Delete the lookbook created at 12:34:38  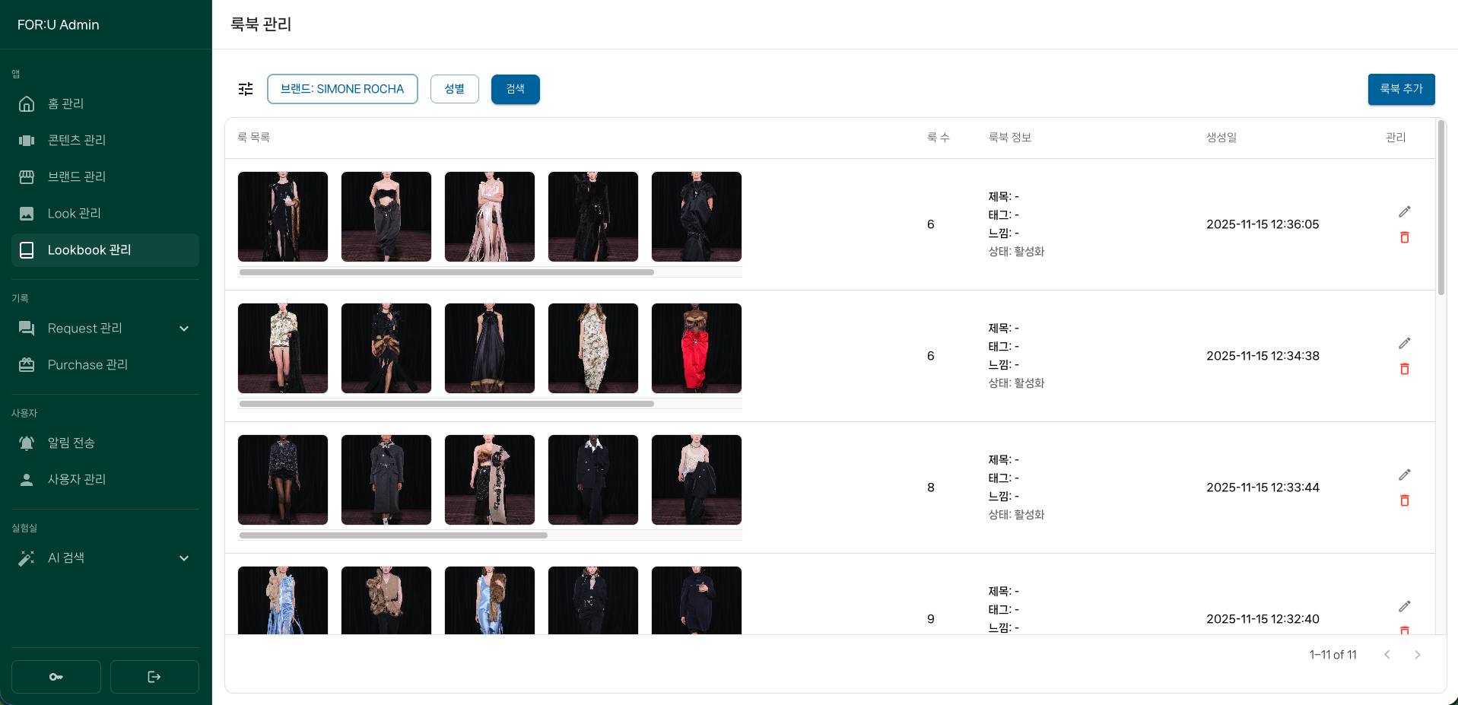1404,369
